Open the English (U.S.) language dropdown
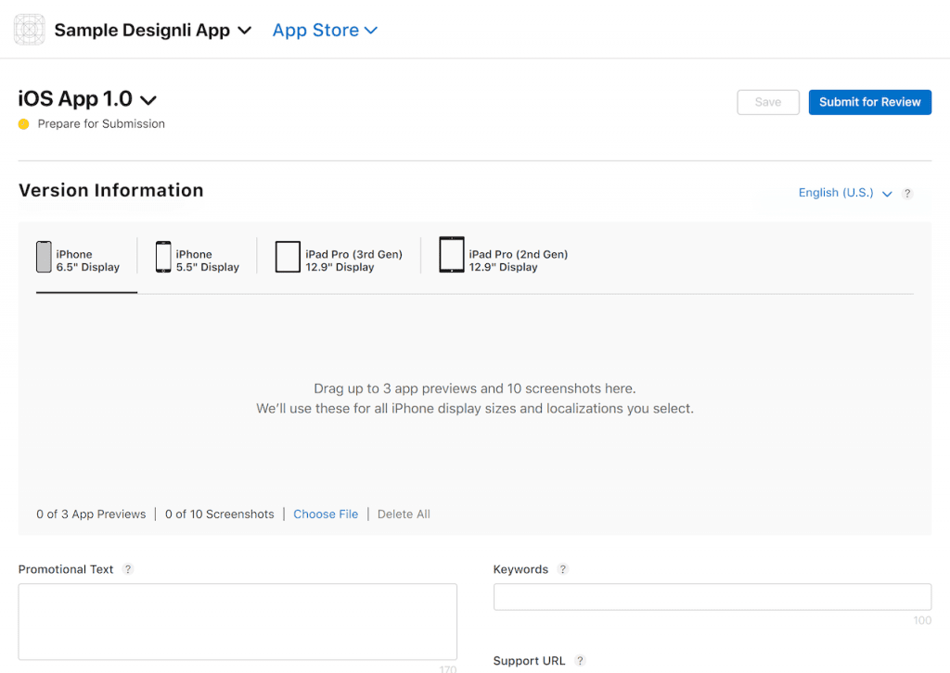 844,193
